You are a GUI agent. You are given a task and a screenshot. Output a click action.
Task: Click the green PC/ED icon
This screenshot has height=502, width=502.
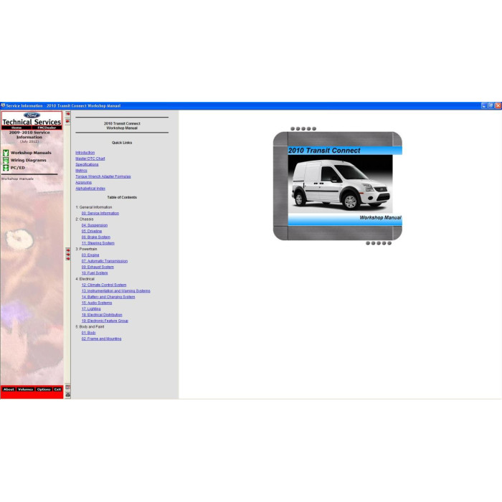click(x=6, y=168)
